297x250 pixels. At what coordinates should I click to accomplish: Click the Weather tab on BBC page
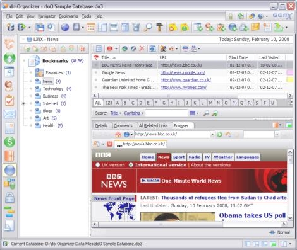pos(223,157)
